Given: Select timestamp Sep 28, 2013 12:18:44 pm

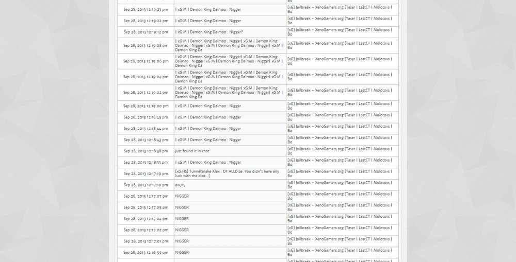Looking at the screenshot, I should click(x=146, y=129).
